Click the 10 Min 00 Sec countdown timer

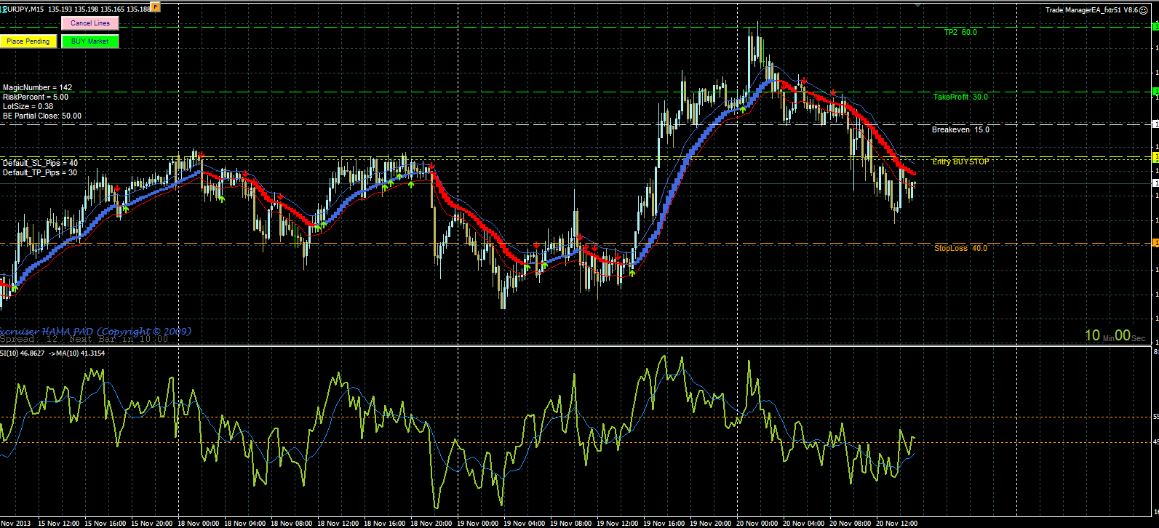pyautogui.click(x=1115, y=335)
